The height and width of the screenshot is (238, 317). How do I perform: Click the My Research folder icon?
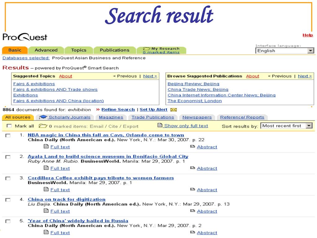[x=146, y=49]
